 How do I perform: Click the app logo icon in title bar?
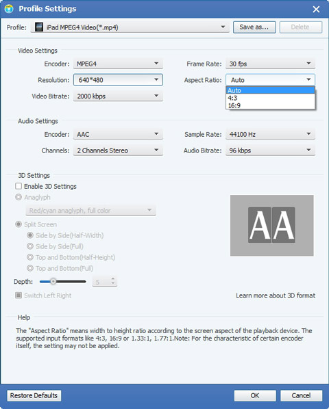[x=9, y=9]
